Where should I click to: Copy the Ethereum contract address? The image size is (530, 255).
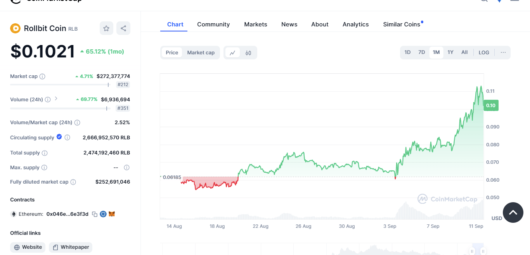(x=95, y=214)
